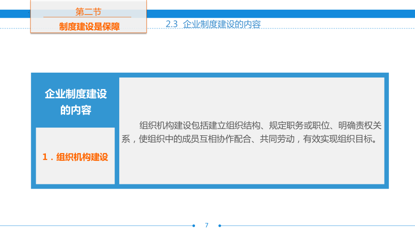Image resolution: width=415 pixels, height=233 pixels.
Task: Click the '企业制度建设的内容' white panel heading
Action: [x=76, y=102]
